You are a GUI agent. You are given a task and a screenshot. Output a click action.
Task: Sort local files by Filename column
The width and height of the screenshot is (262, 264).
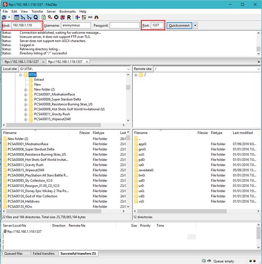tap(36, 133)
